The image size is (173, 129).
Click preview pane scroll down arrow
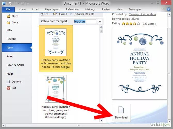click(169, 121)
